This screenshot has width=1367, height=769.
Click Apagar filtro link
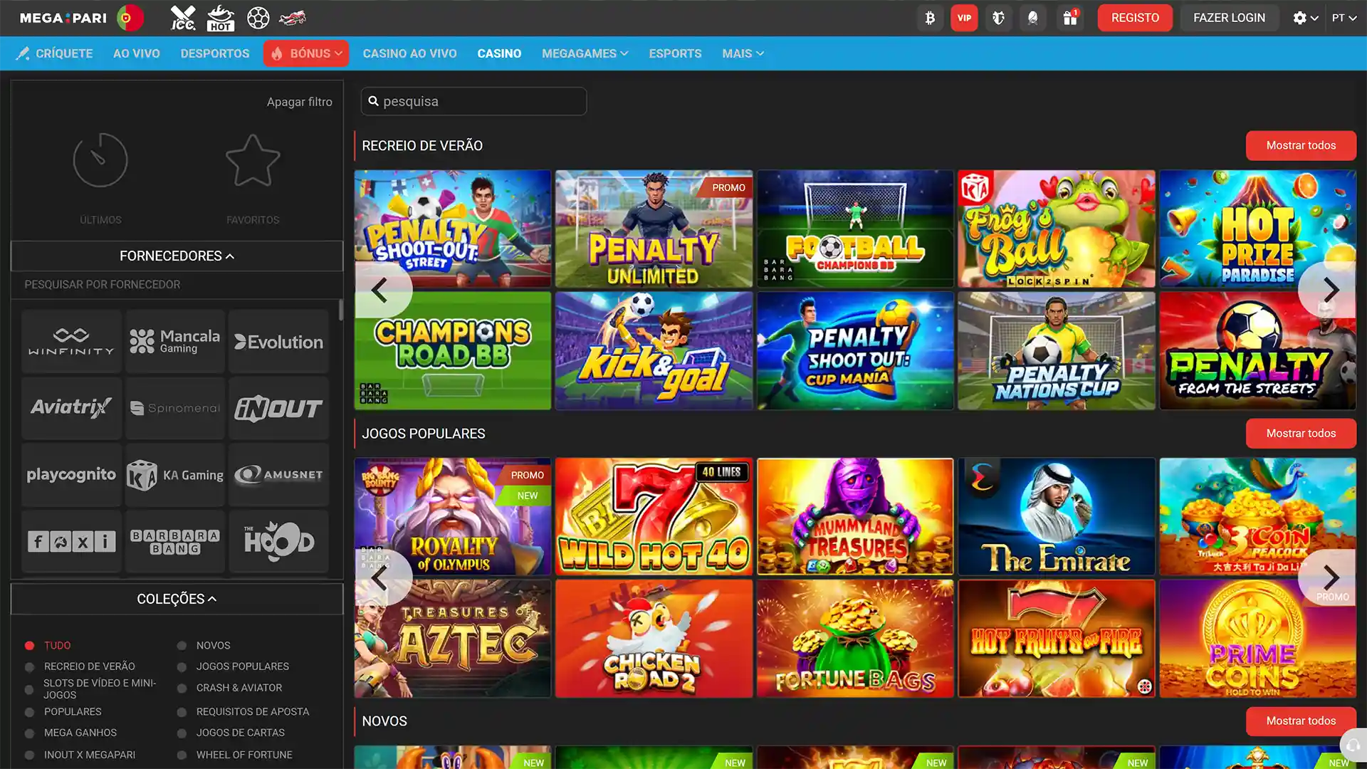pyautogui.click(x=300, y=102)
